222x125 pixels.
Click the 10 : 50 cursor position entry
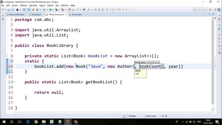(x=164, y=116)
